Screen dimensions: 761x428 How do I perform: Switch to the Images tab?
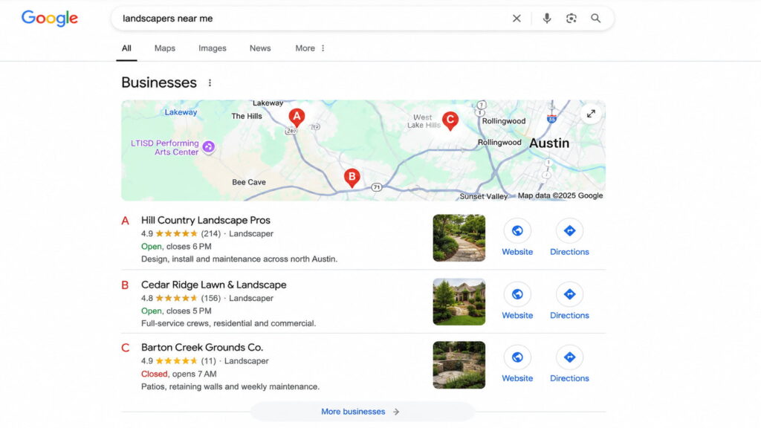click(212, 48)
